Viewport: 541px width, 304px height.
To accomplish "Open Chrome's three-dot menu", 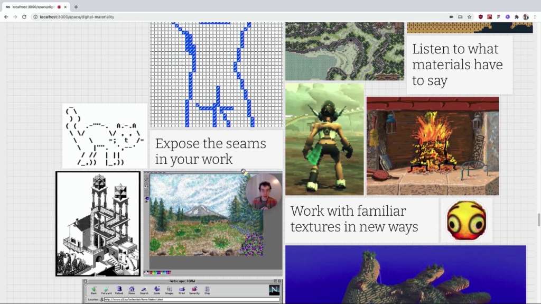I will [535, 16].
